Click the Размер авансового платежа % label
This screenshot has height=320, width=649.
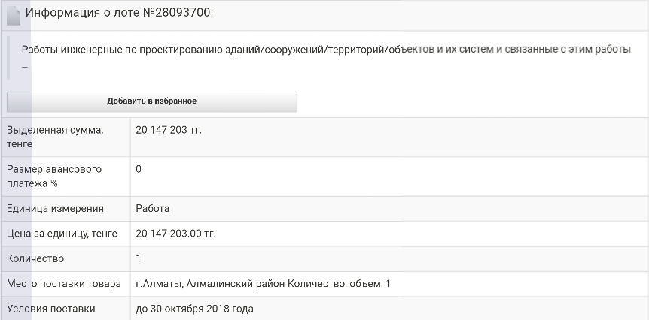pos(53,177)
